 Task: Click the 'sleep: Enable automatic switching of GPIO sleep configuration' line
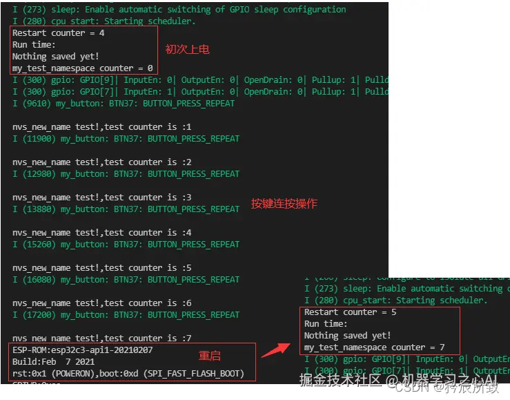[179, 10]
